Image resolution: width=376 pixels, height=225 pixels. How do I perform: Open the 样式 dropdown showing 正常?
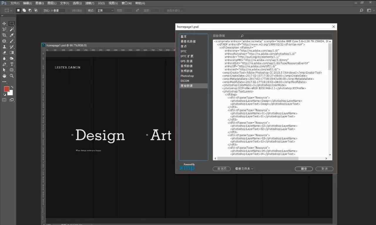pyautogui.click(x=105, y=11)
